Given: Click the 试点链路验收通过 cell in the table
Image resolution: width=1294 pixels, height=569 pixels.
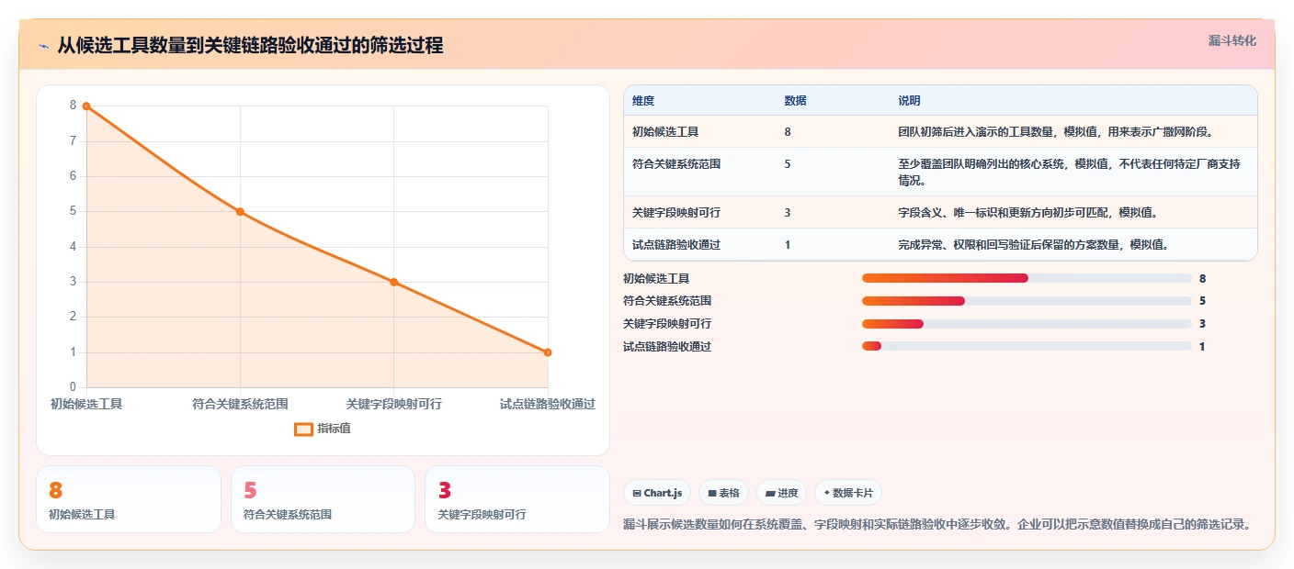Looking at the screenshot, I should [x=676, y=245].
